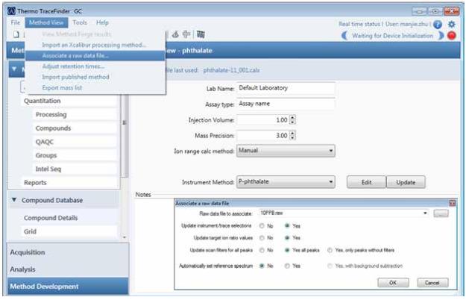Click the red device status indicator icon

pyautogui.click(x=452, y=36)
